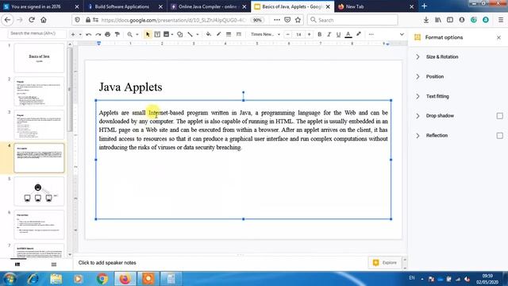Open the highlight color tool
The width and height of the screenshot is (508, 286).
pos(358,34)
